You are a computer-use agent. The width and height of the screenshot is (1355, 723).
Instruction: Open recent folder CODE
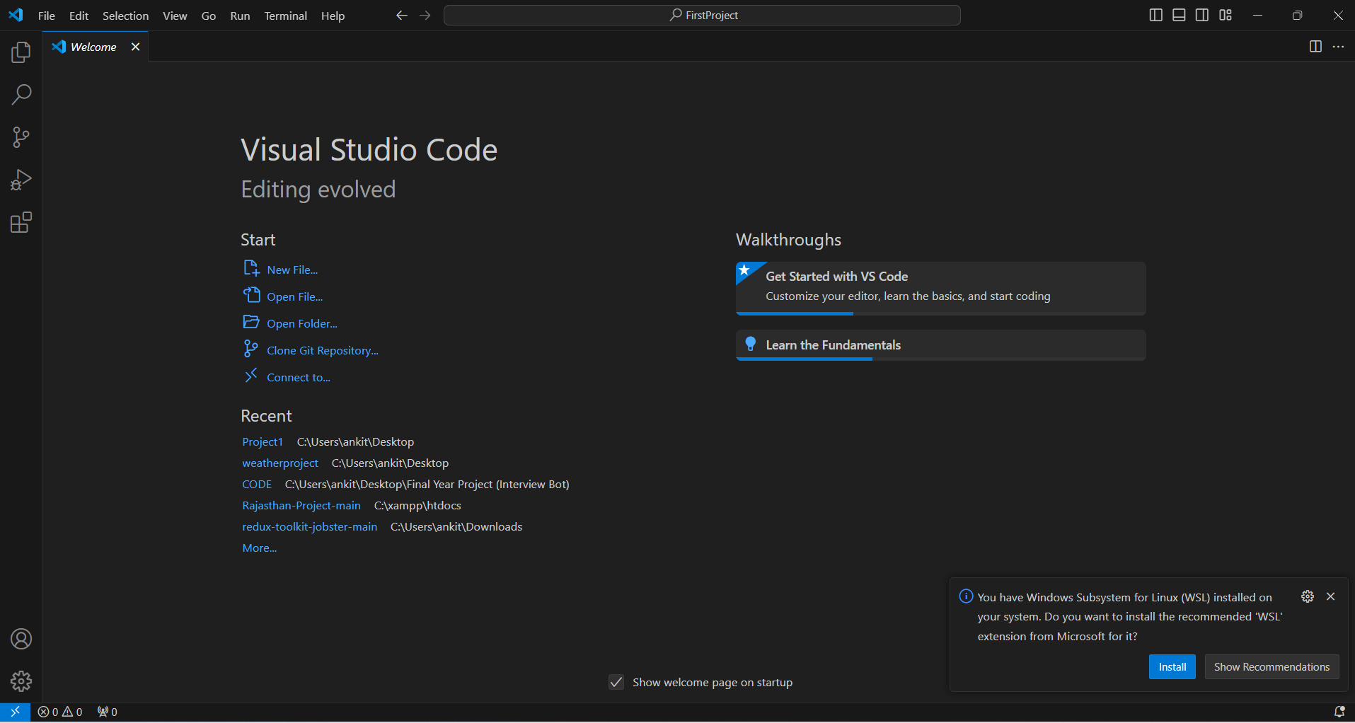257,484
